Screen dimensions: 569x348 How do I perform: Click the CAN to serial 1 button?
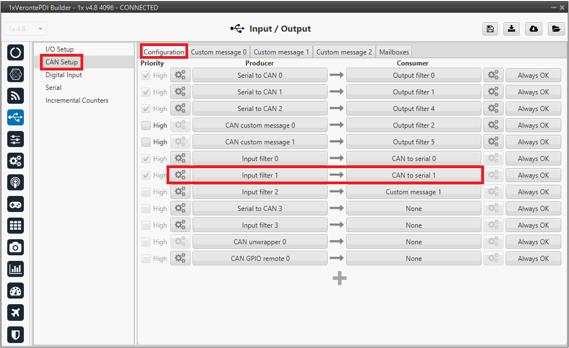pyautogui.click(x=414, y=175)
